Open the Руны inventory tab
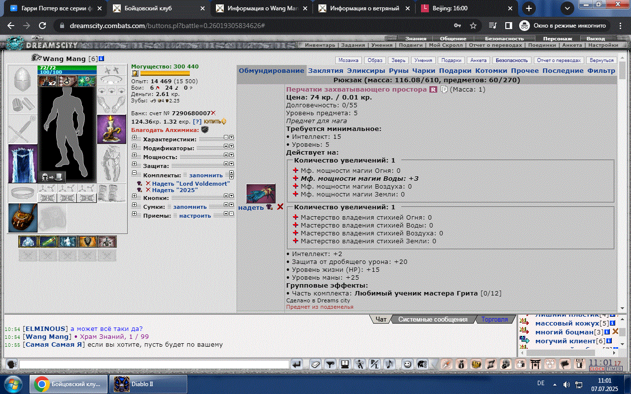 [399, 71]
